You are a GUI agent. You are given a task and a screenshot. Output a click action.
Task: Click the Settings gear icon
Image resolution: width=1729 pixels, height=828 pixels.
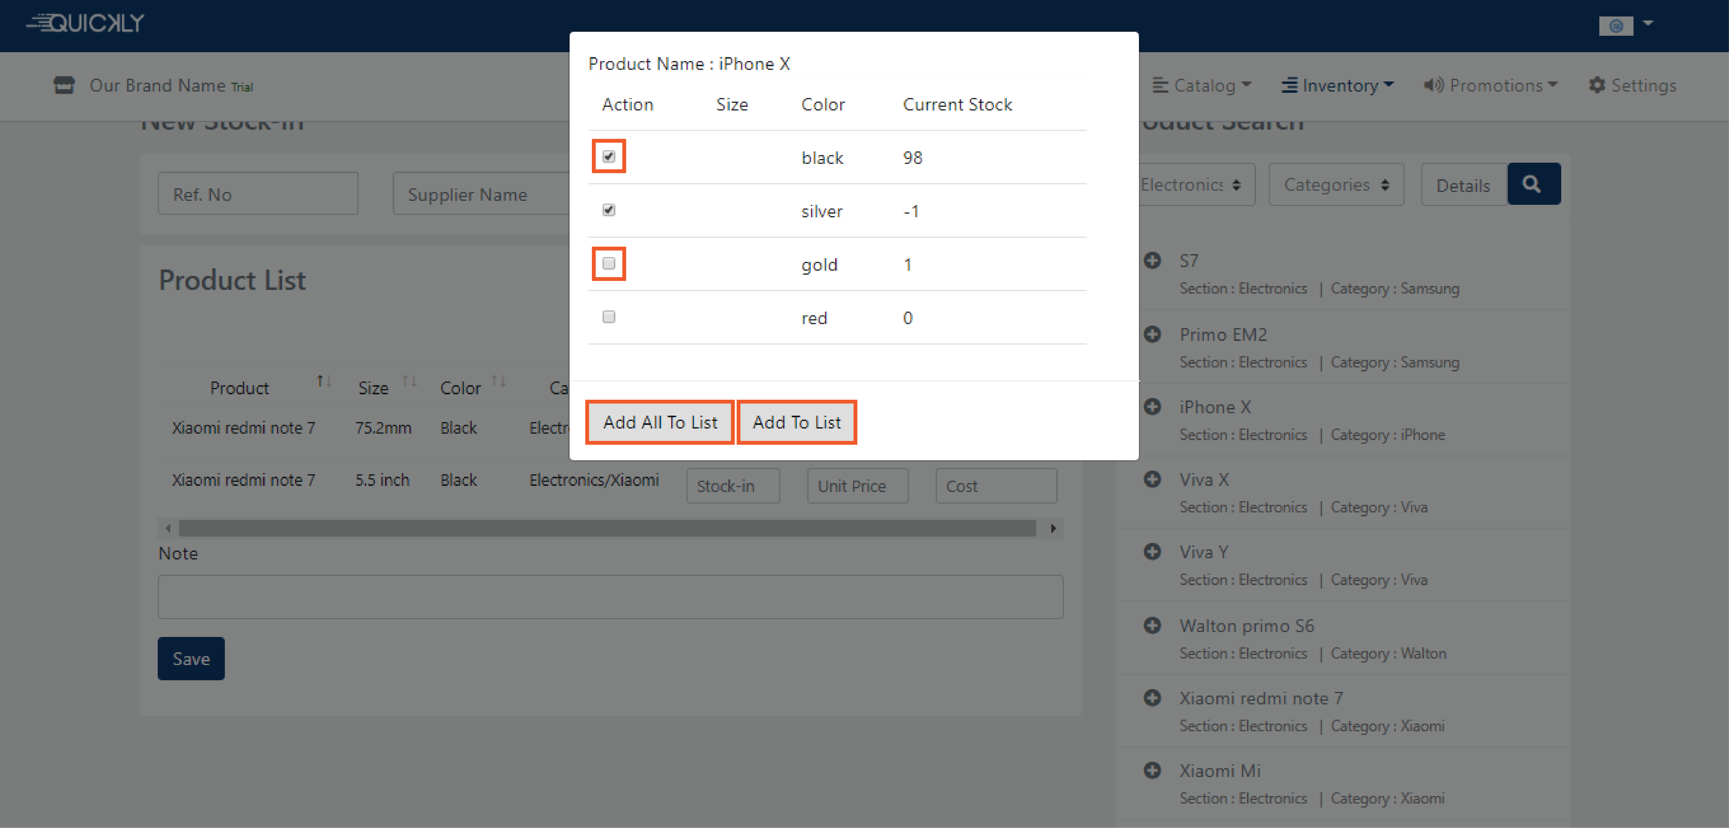pos(1597,85)
